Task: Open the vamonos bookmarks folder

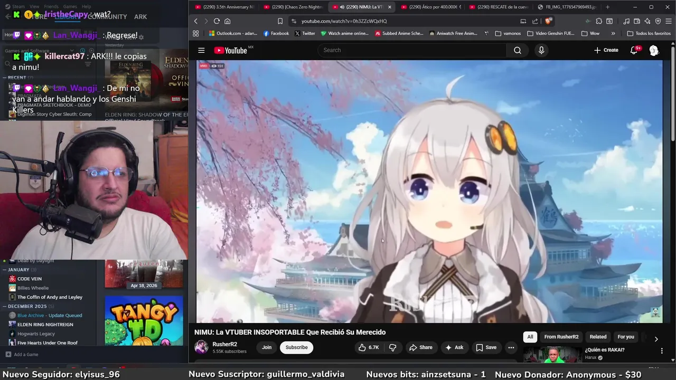Action: click(x=508, y=33)
